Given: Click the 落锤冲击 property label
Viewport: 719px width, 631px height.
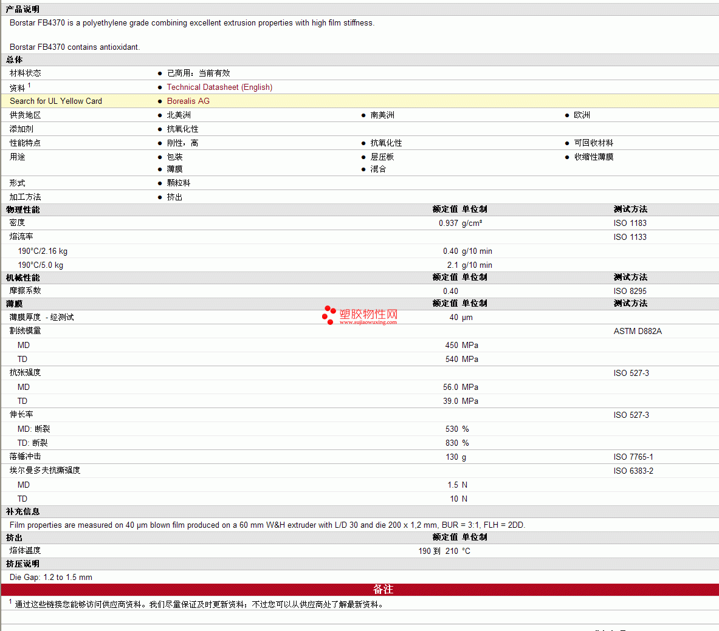Looking at the screenshot, I should point(25,457).
